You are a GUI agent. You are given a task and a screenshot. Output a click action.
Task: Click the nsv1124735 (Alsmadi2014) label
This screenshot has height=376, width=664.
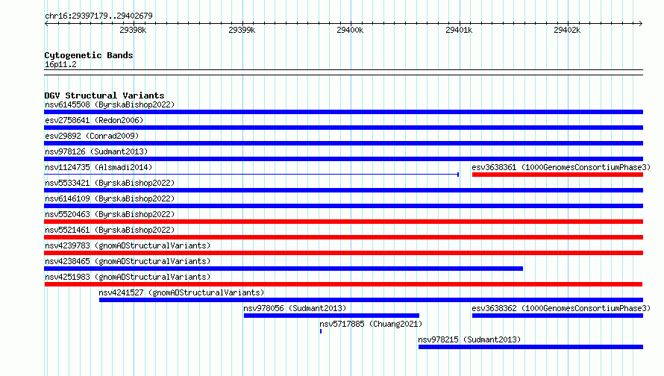[98, 167]
